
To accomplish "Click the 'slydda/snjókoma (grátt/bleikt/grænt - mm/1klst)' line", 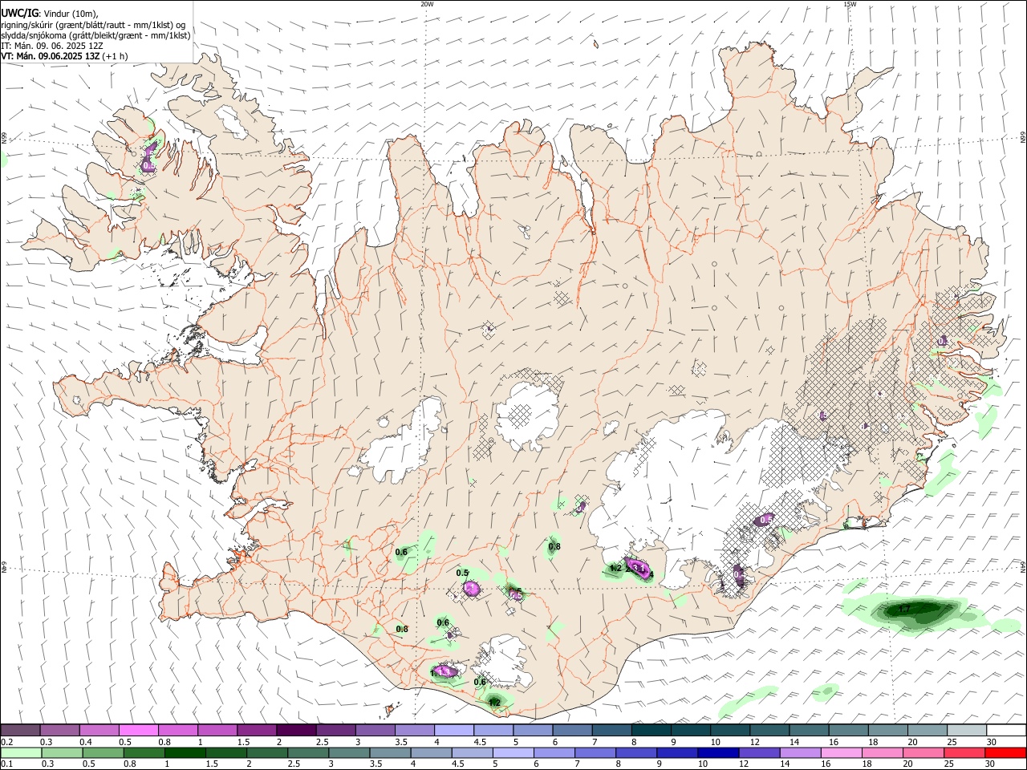I will (x=95, y=35).
